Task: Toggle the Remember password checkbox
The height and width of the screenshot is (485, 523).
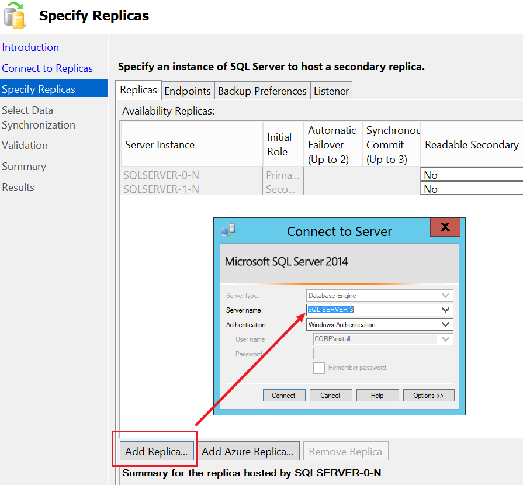Action: [319, 368]
